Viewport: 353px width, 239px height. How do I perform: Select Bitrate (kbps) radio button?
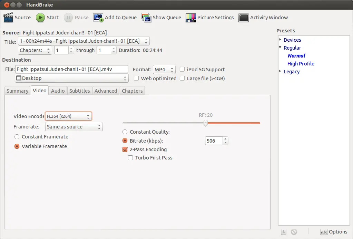[125, 141]
